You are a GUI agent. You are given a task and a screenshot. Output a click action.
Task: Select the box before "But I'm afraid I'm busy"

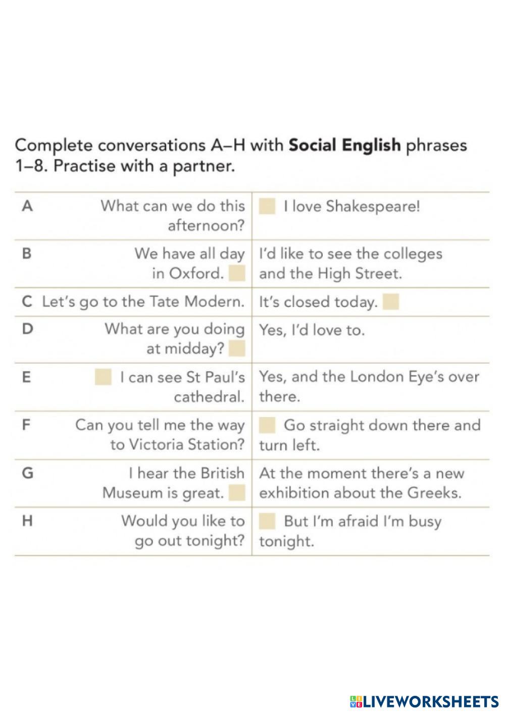[x=267, y=521]
